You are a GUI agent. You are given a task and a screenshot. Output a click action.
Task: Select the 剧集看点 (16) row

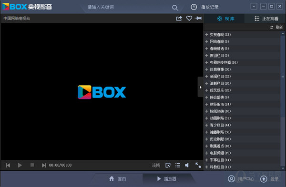coord(242,146)
